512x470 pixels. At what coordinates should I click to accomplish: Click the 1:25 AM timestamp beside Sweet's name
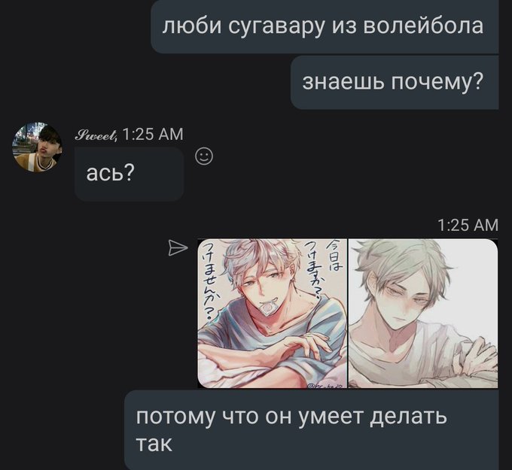tap(153, 134)
